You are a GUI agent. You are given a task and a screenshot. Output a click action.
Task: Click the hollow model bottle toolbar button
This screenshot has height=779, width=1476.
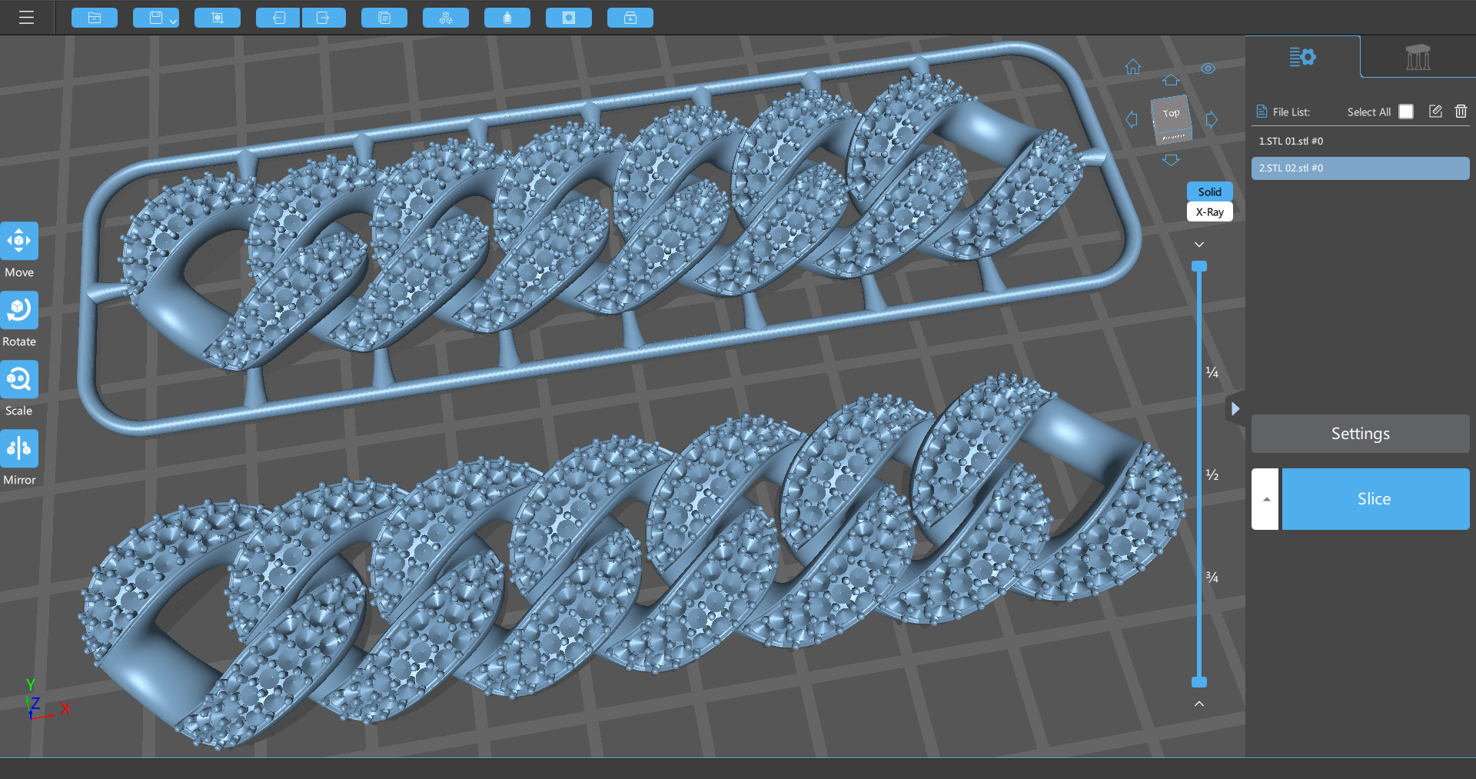click(x=507, y=18)
